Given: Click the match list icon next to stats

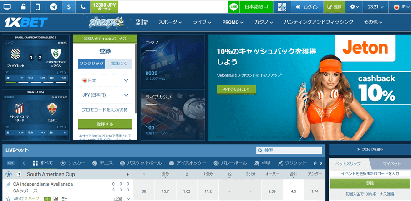Looking at the screenshot, I should [x=64, y=199].
